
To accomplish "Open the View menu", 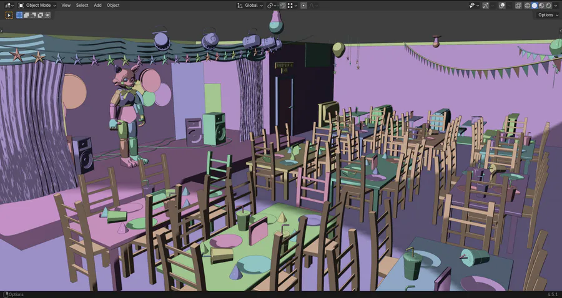I will tap(66, 6).
